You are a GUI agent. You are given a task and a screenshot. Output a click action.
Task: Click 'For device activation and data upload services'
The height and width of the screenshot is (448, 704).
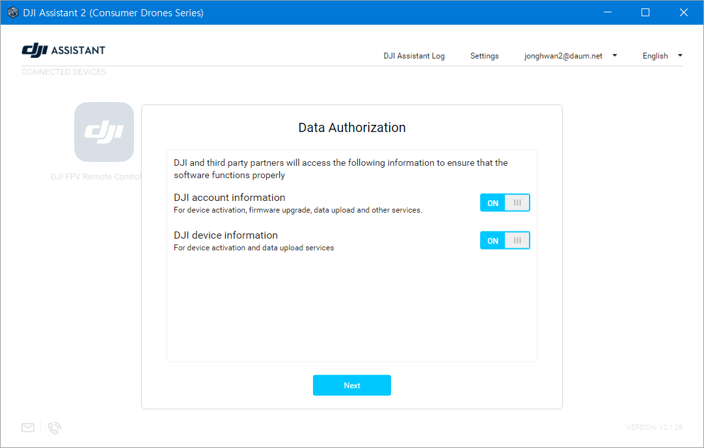pyautogui.click(x=254, y=248)
